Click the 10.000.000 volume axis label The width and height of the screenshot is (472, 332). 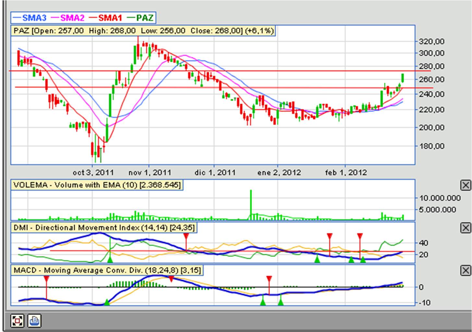(x=440, y=198)
